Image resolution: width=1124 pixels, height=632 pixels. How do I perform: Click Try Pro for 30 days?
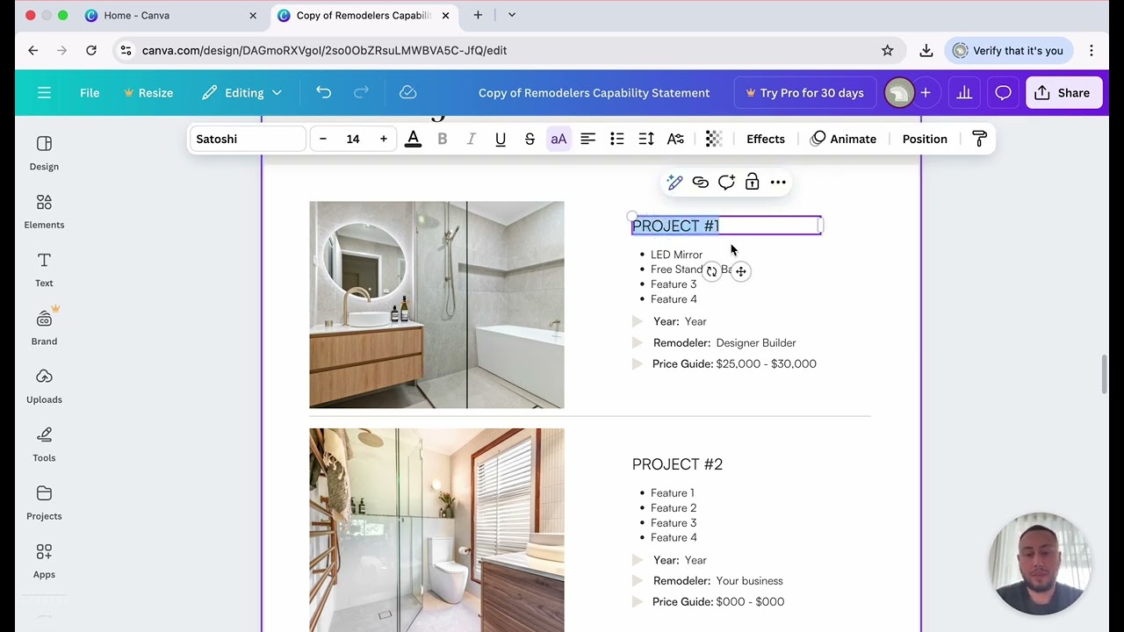pos(804,92)
